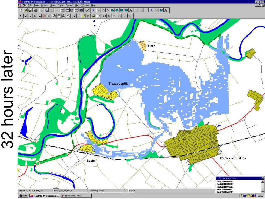The width and height of the screenshot is (265, 199).
Task: Open a New Mapper window icon
Action: coord(67,10)
